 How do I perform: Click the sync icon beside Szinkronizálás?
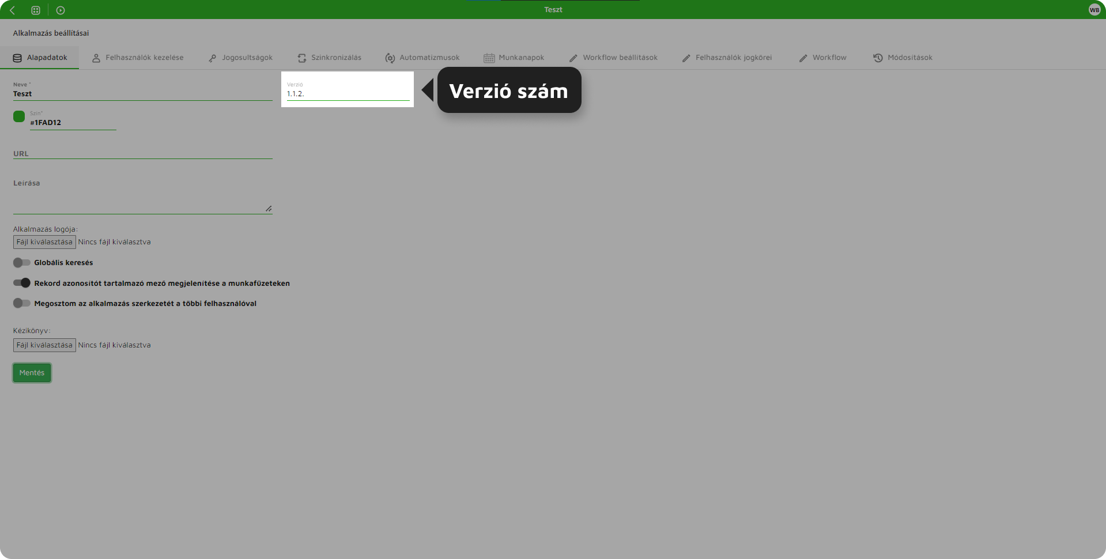(x=302, y=58)
